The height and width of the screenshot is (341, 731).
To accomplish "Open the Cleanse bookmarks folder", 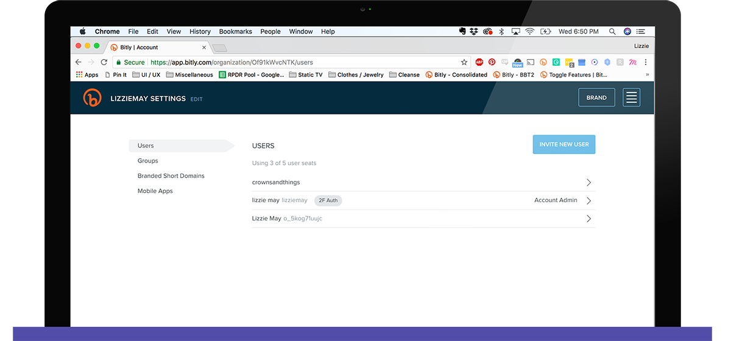I will tap(404, 75).
